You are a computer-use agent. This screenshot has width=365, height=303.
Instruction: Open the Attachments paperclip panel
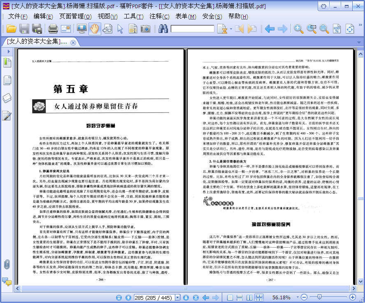7,264
